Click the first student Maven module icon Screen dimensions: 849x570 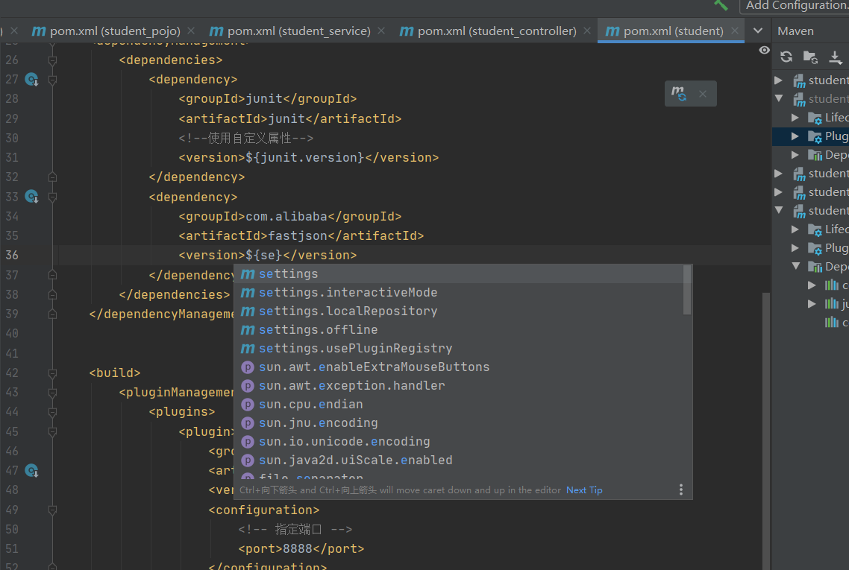pyautogui.click(x=799, y=81)
